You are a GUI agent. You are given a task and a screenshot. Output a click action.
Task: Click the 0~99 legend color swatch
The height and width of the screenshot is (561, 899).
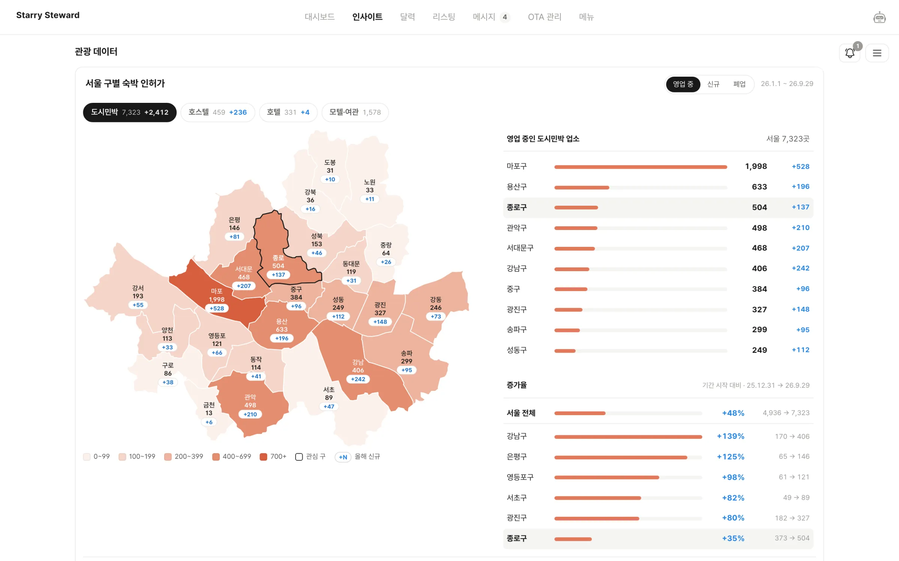[x=87, y=457]
